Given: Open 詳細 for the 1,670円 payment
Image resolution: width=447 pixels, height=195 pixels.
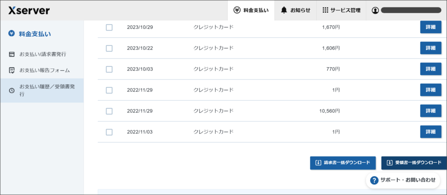Looking at the screenshot, I should [x=430, y=27].
